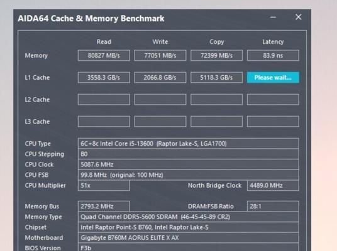Click the Please wait L1 latency cell

coord(273,77)
